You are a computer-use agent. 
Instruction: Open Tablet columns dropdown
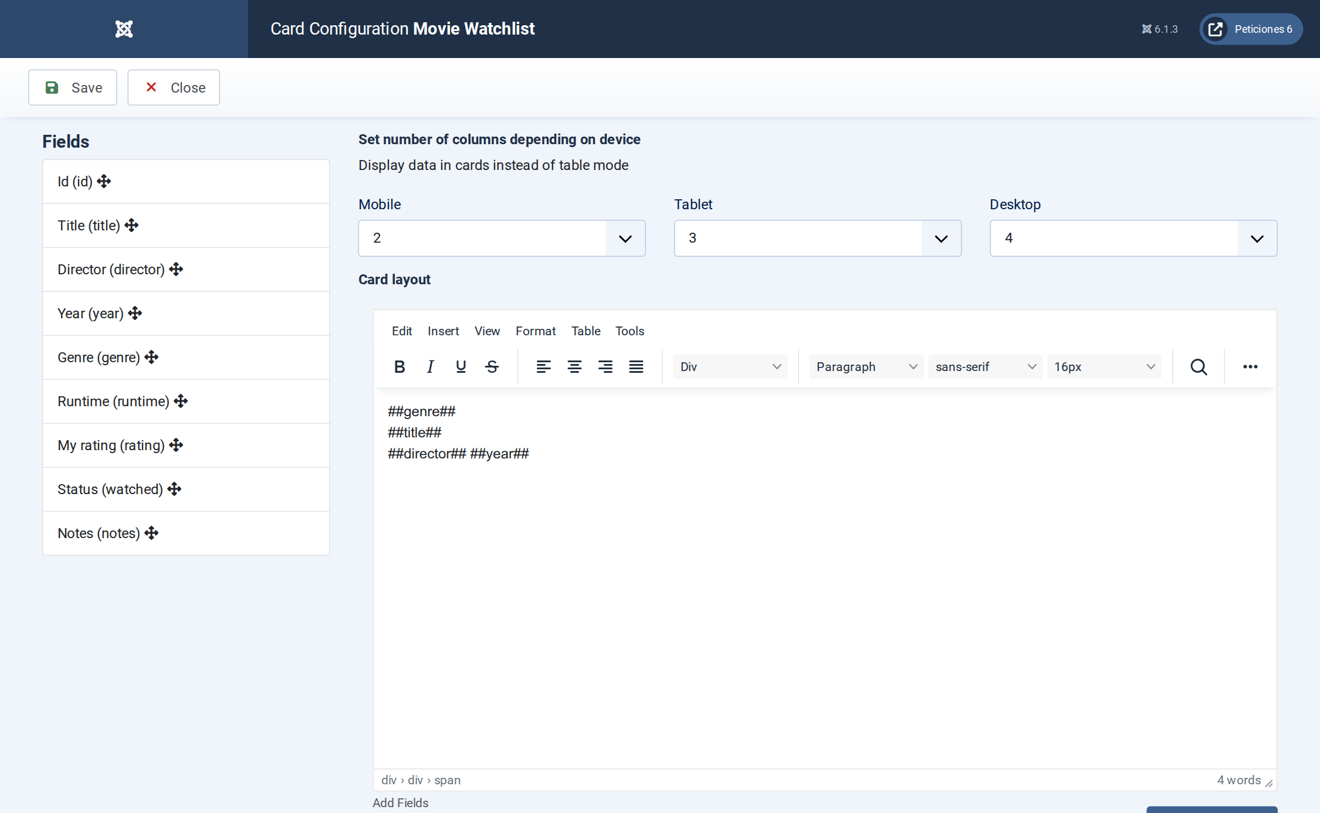click(817, 238)
